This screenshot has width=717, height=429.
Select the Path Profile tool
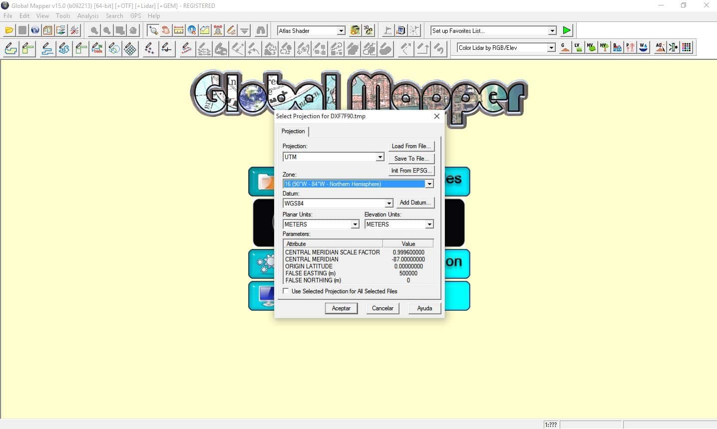(x=205, y=30)
